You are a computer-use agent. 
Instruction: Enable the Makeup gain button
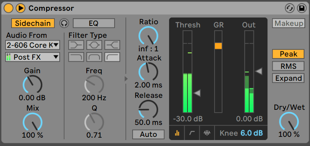(x=289, y=23)
